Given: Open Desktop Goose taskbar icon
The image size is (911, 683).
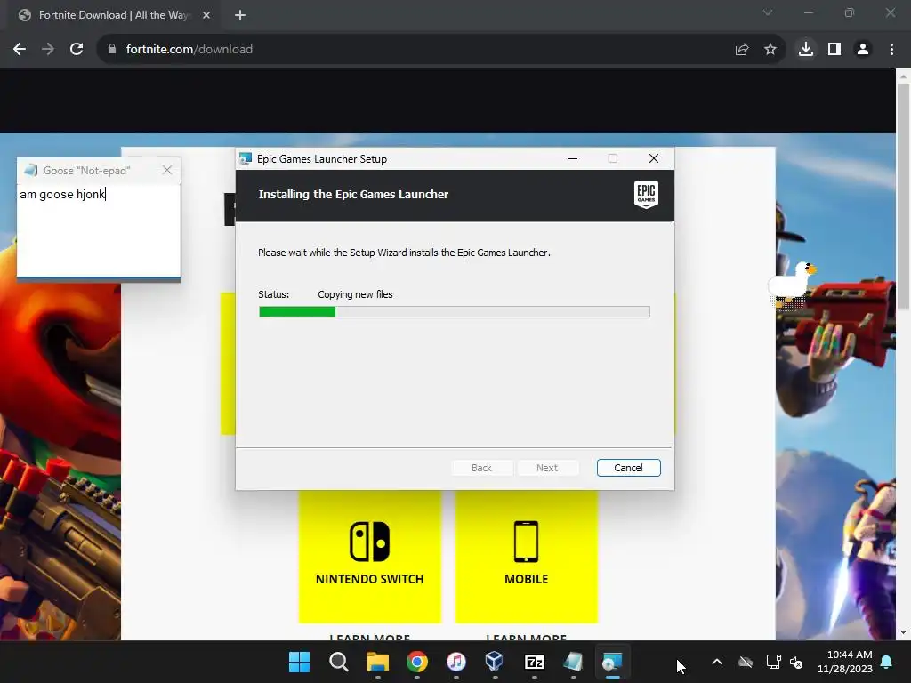Looking at the screenshot, I should (573, 662).
